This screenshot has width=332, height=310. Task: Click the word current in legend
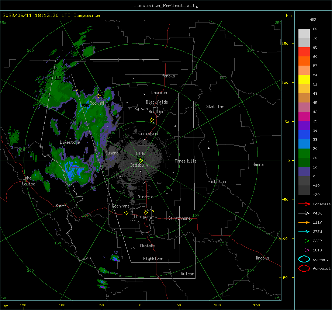(321, 259)
